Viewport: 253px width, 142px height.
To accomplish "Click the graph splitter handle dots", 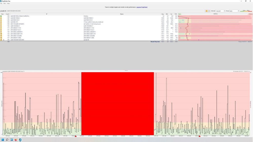I will tap(126, 70).
